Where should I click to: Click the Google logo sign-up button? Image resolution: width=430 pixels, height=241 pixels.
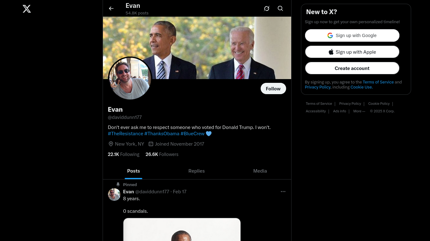pos(352,35)
